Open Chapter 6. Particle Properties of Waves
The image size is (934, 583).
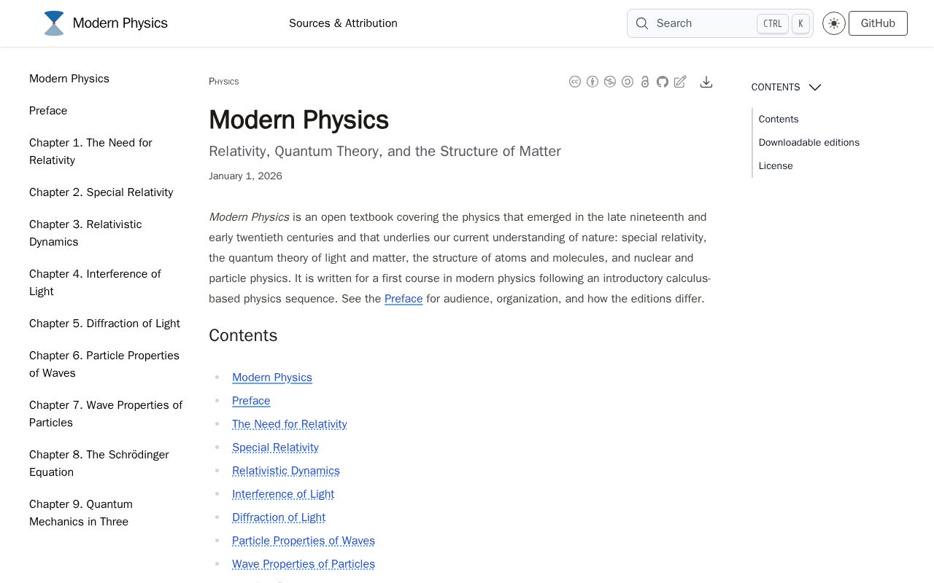[104, 364]
